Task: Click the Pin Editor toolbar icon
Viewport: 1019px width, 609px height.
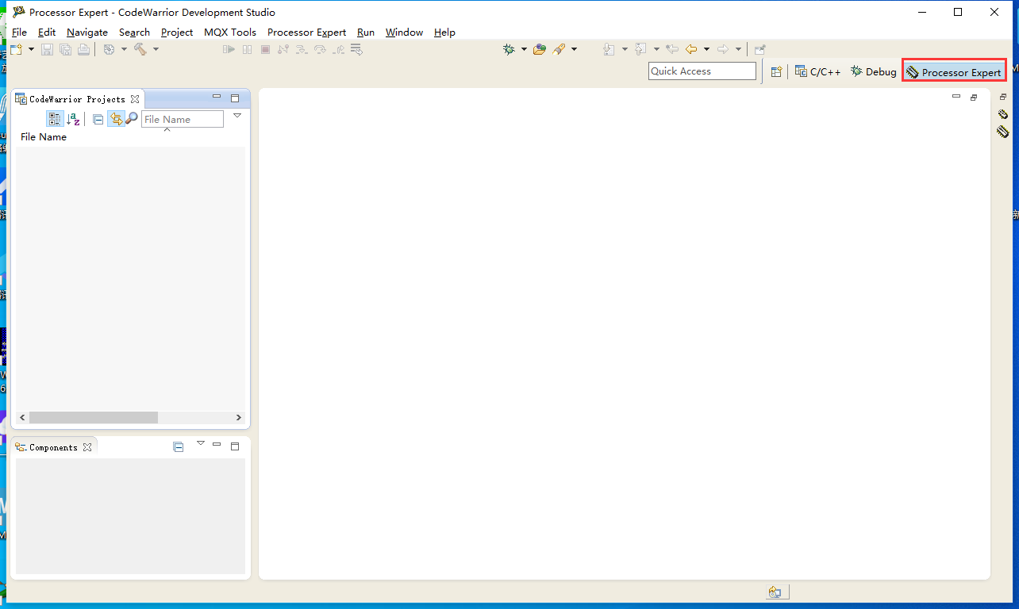Action: click(x=759, y=49)
